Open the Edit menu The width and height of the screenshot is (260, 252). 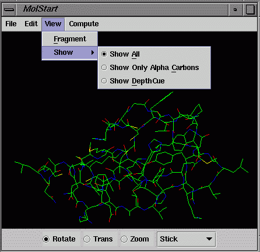click(31, 24)
